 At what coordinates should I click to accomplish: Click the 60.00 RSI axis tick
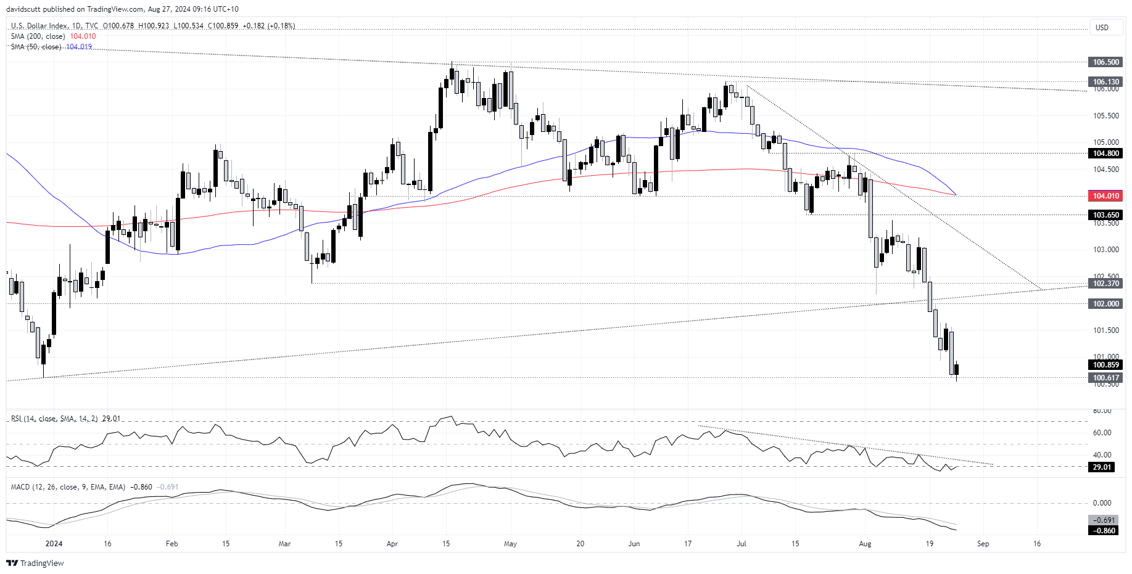[x=1102, y=433]
